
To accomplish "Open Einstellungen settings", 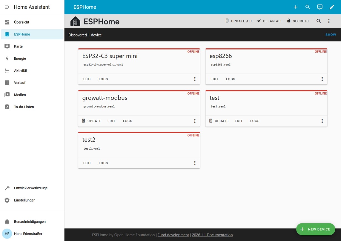I will click(32, 200).
